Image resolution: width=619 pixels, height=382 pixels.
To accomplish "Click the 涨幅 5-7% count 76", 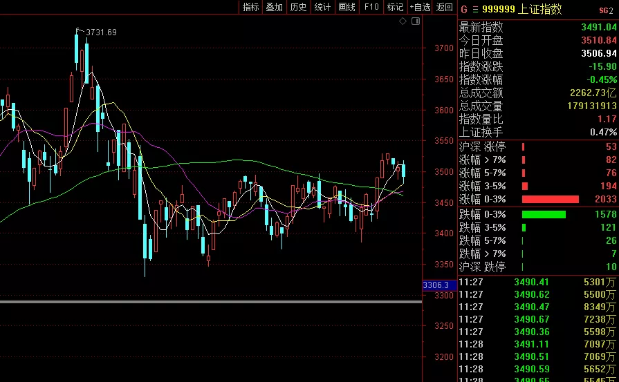I will click(611, 173).
